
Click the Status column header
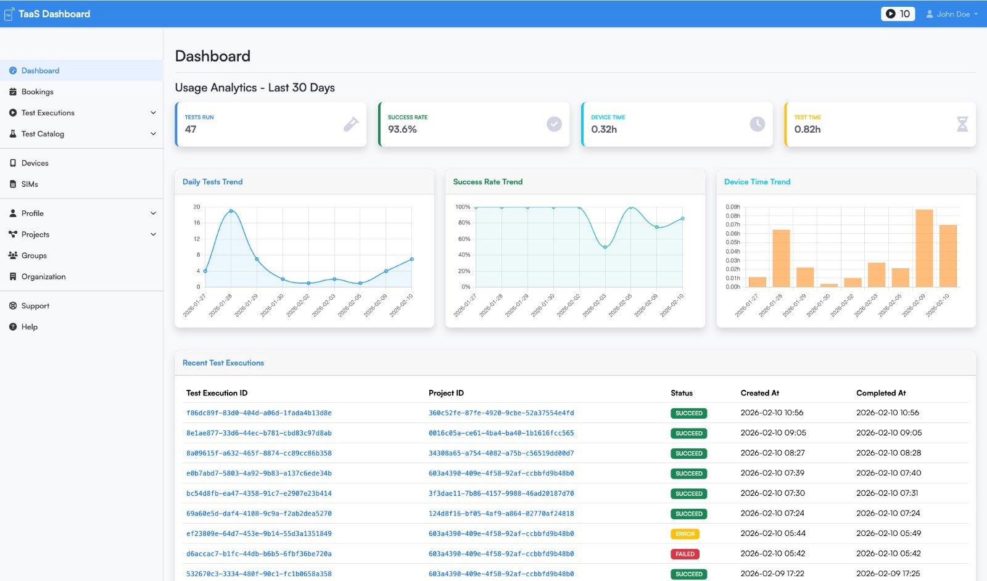pyautogui.click(x=682, y=393)
